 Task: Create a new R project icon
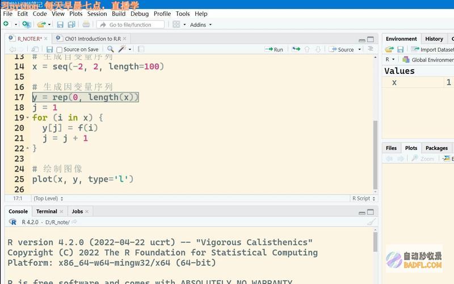(26, 24)
